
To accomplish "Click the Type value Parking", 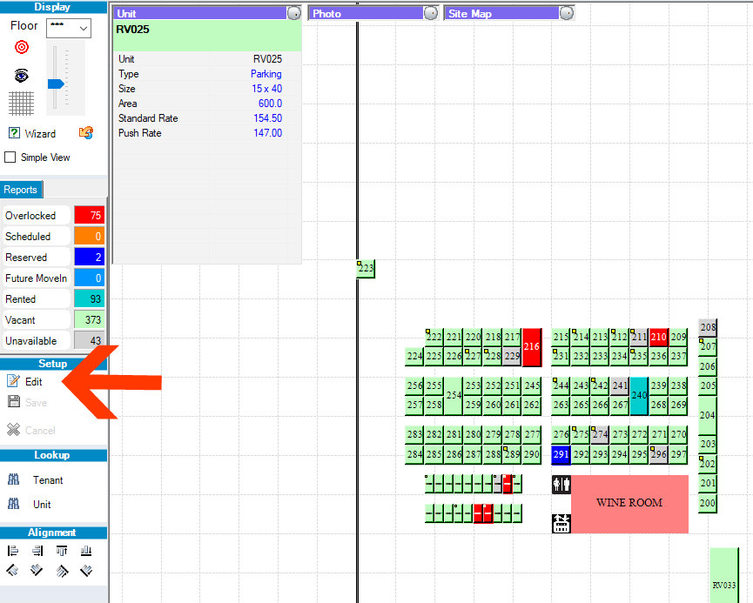I will pyautogui.click(x=266, y=74).
